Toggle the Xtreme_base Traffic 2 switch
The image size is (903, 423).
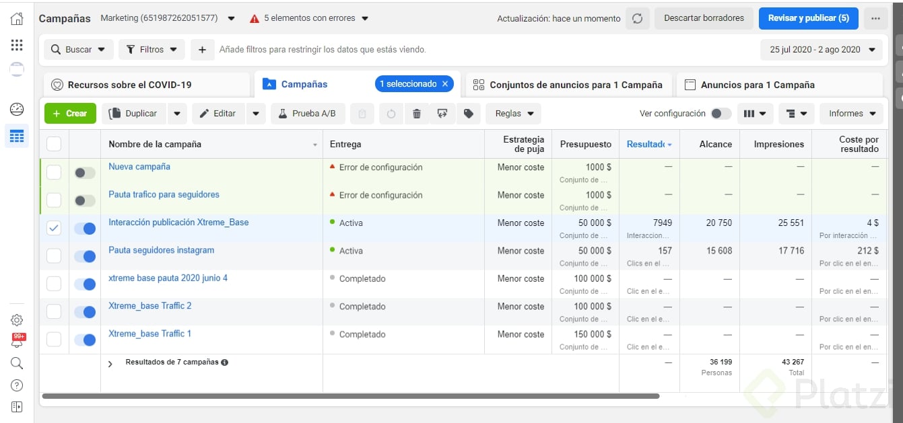(85, 312)
